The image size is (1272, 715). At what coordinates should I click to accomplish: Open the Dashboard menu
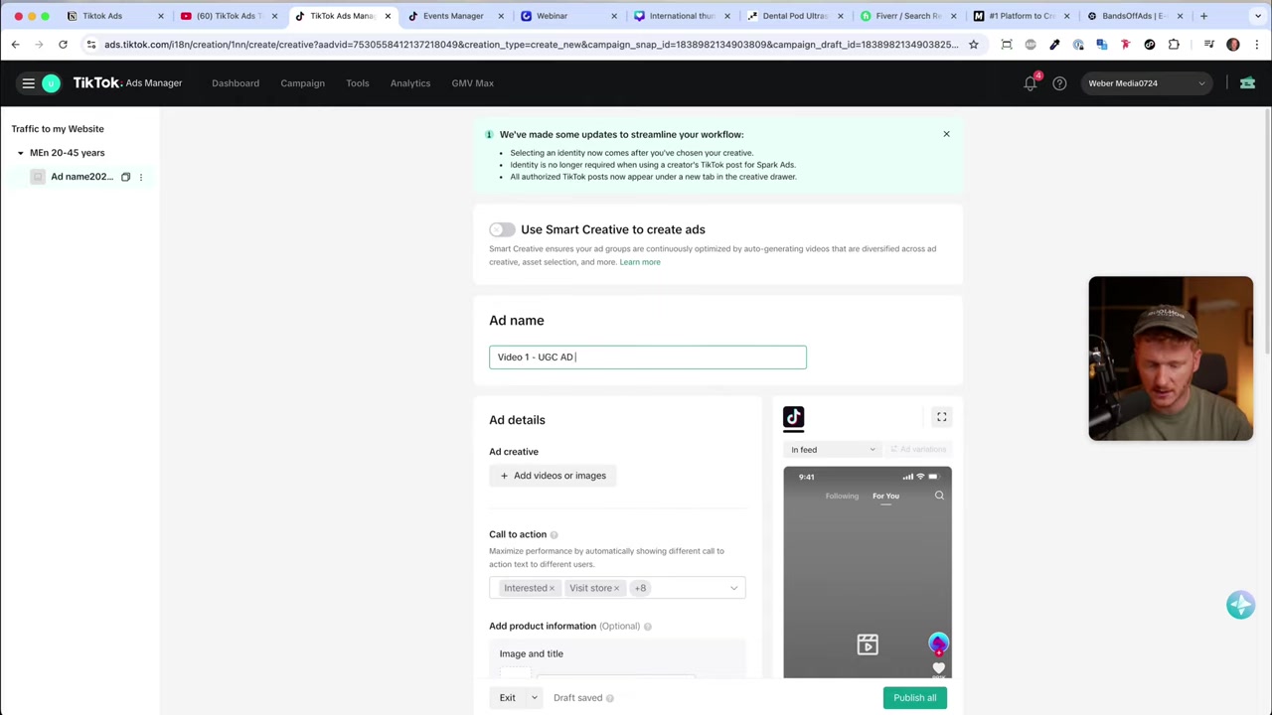point(236,83)
